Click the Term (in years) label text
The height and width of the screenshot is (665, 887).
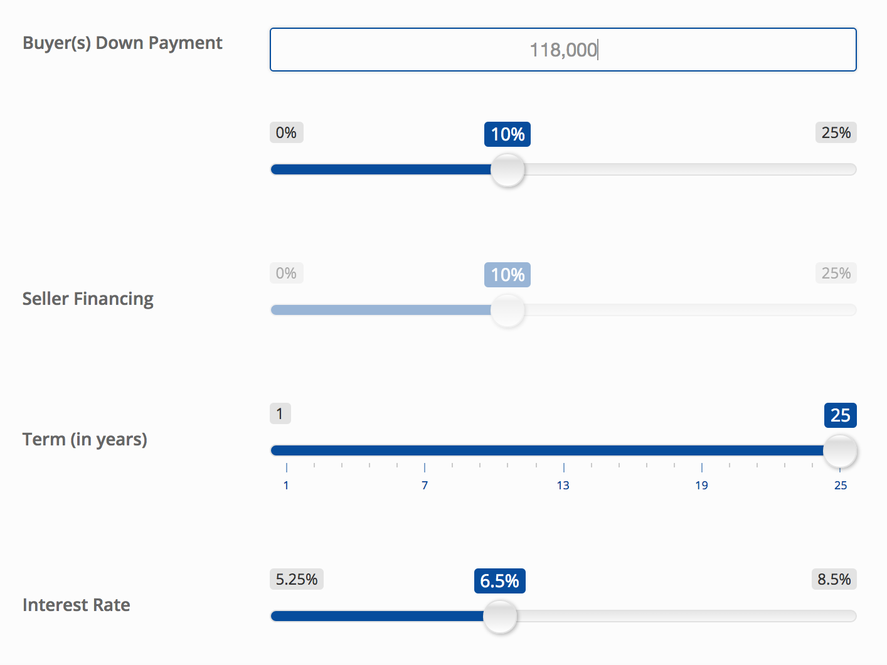pos(85,439)
